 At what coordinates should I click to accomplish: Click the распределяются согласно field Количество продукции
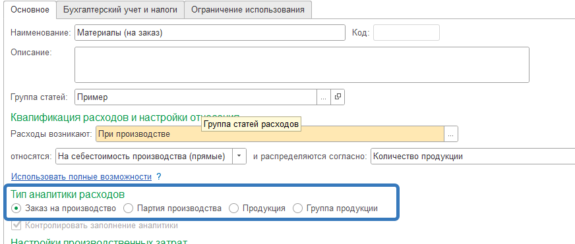click(473, 157)
